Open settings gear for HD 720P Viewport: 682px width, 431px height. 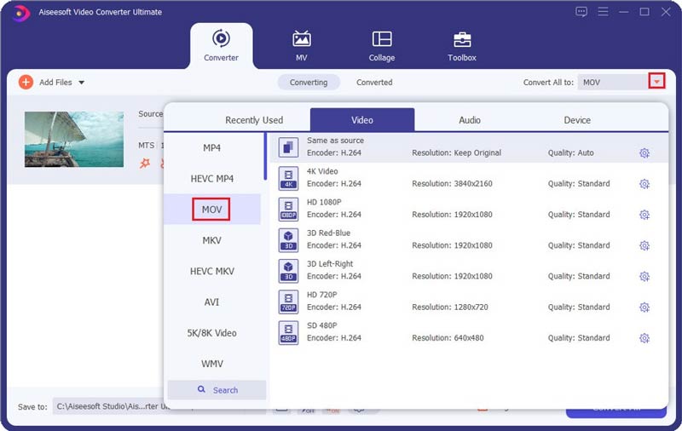pos(644,307)
